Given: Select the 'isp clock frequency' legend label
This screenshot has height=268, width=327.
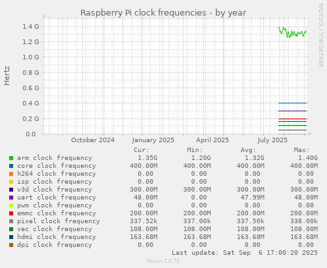Looking at the screenshot, I should pos(55,182).
